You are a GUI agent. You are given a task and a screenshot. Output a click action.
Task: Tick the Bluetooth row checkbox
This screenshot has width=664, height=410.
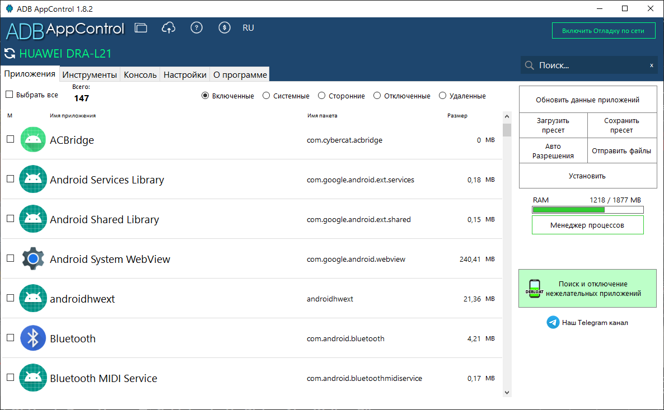[x=11, y=338]
